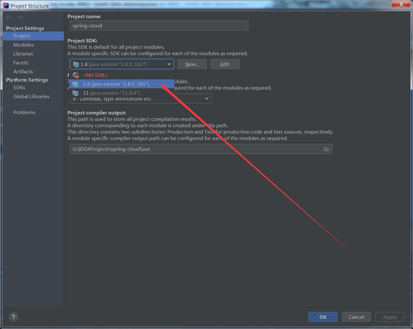Open the Global Libraries section

31,96
